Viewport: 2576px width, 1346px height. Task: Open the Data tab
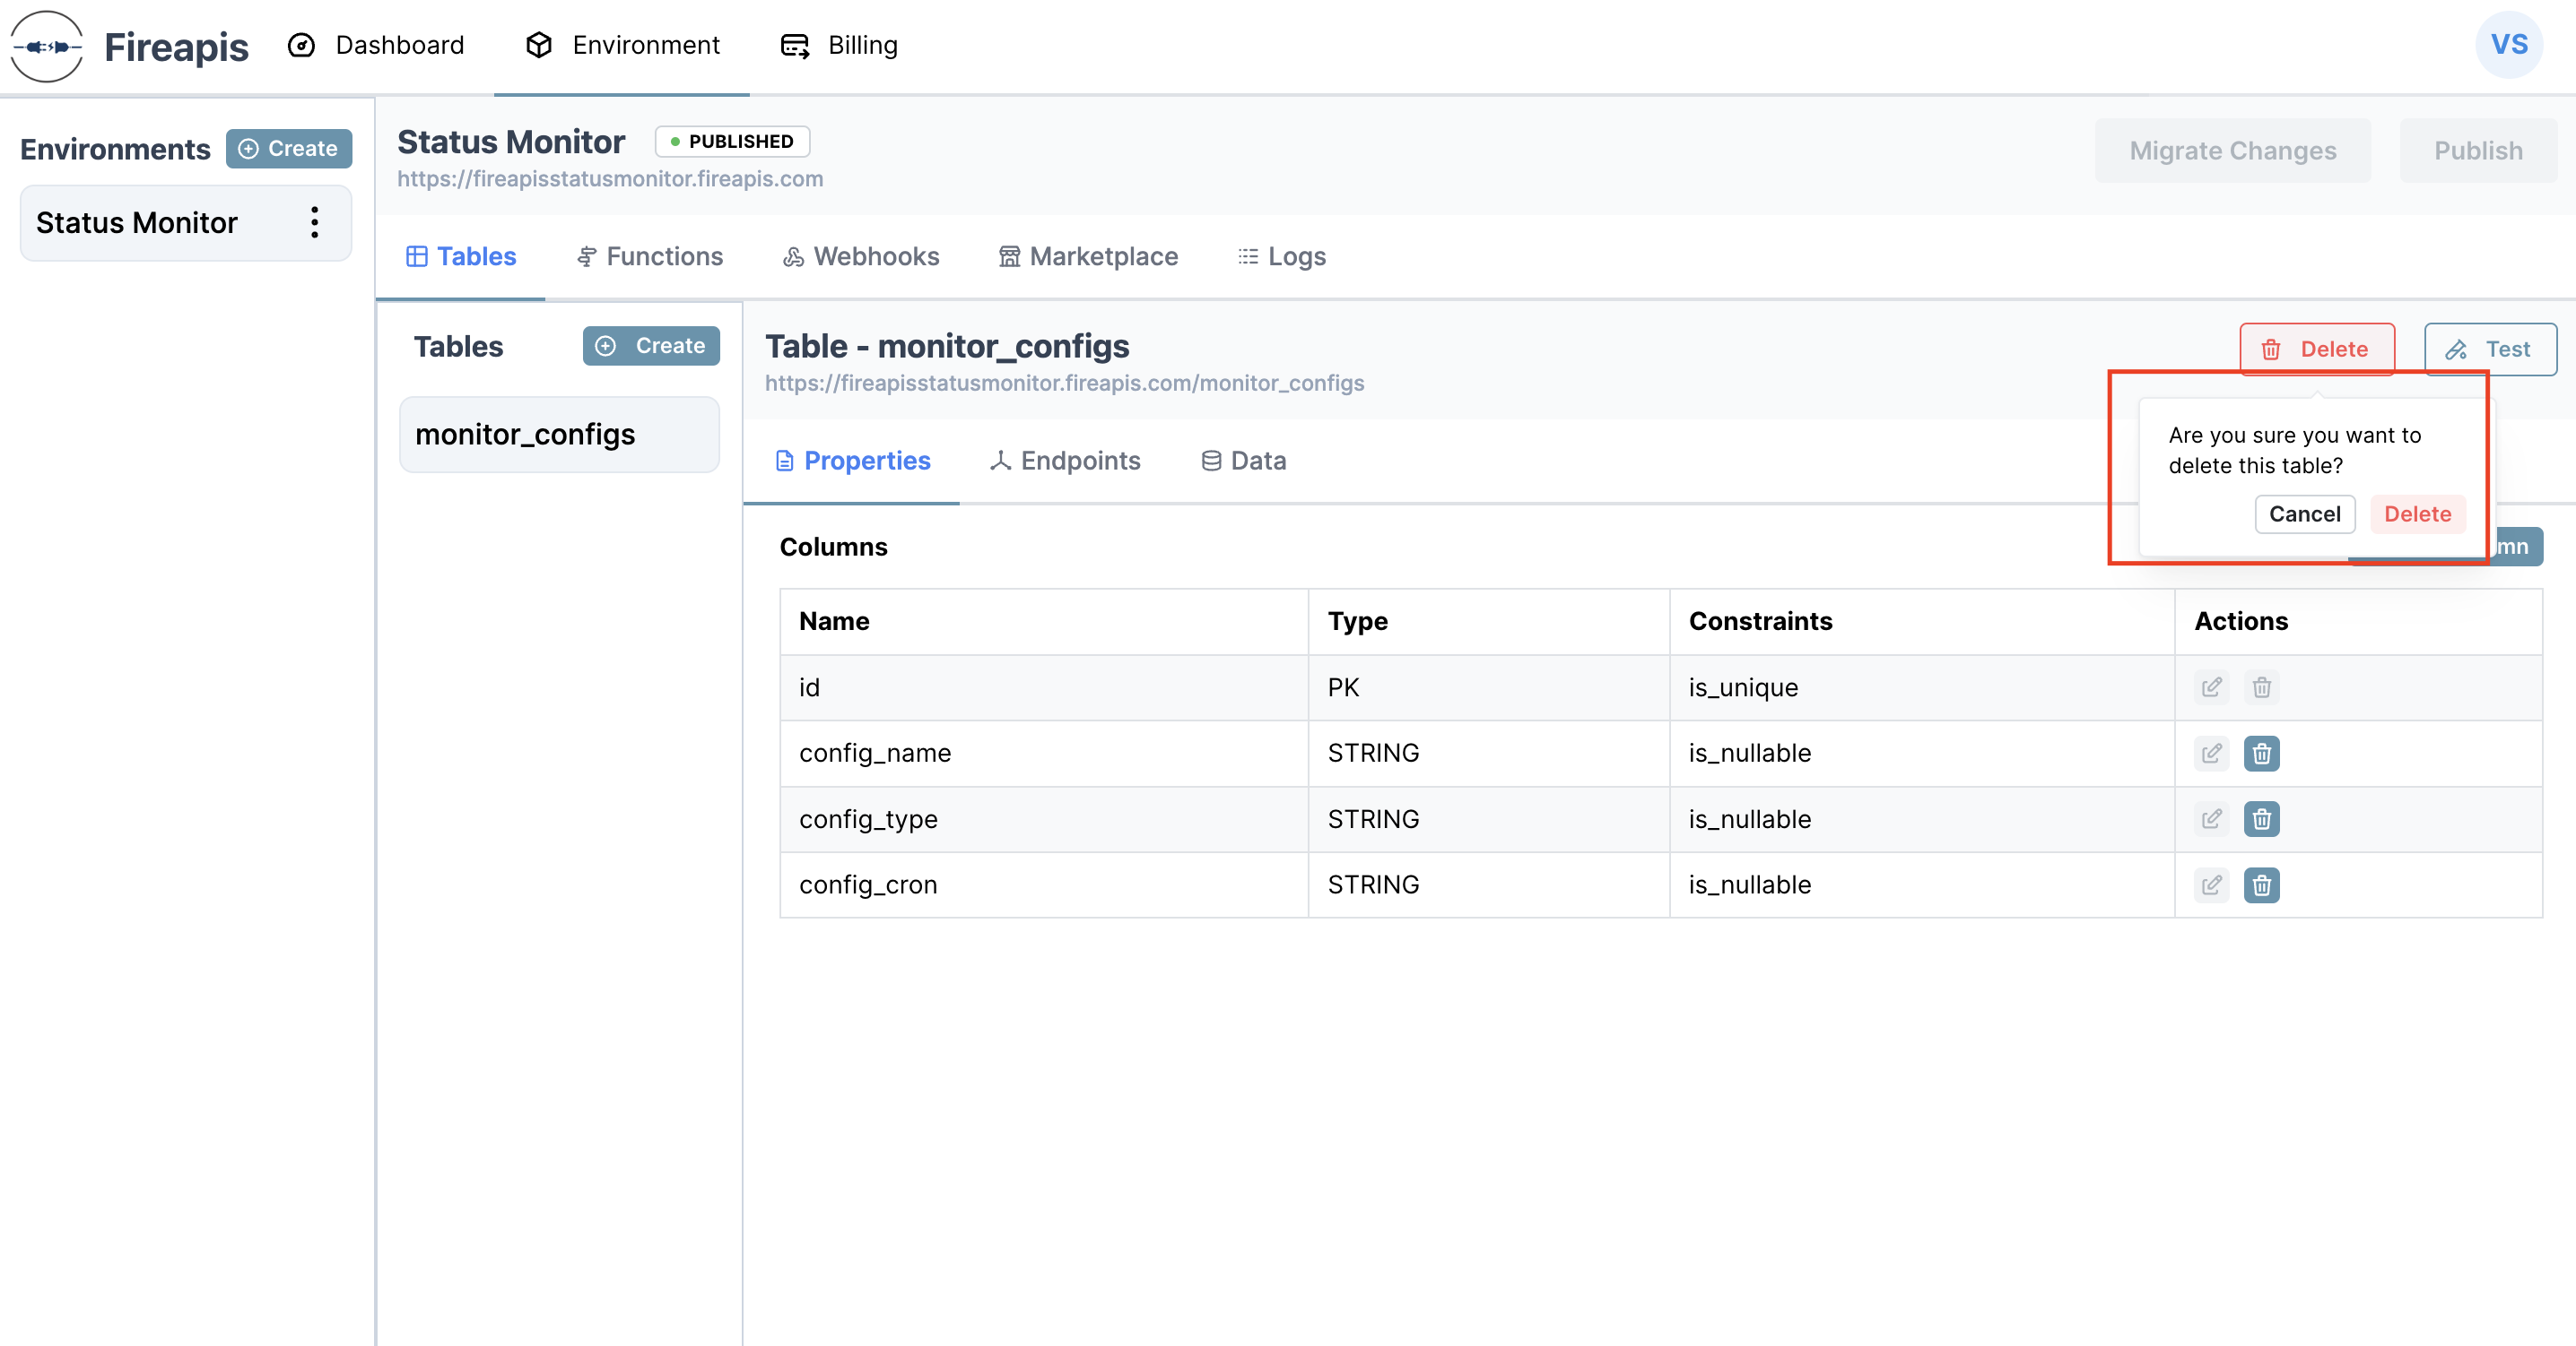[x=1243, y=461]
